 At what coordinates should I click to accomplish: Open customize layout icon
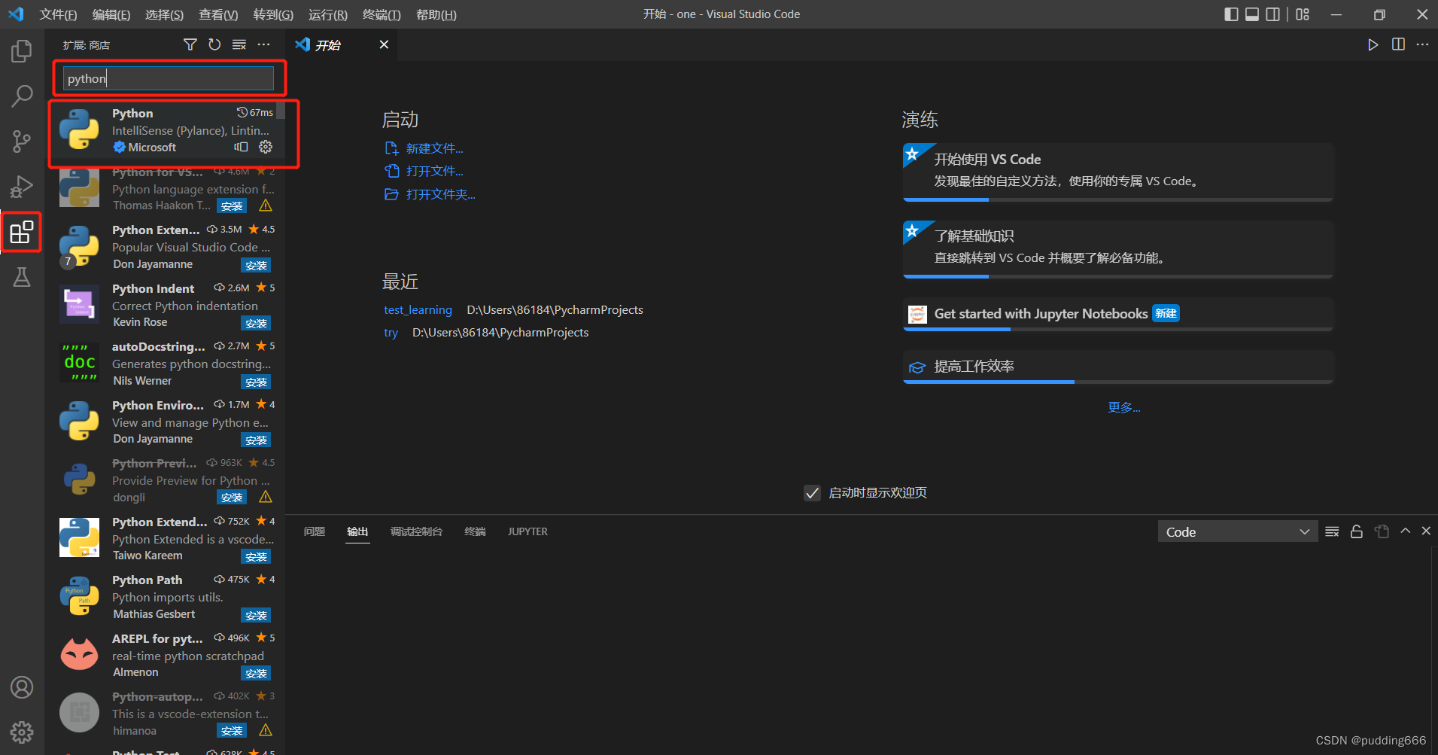(1303, 14)
